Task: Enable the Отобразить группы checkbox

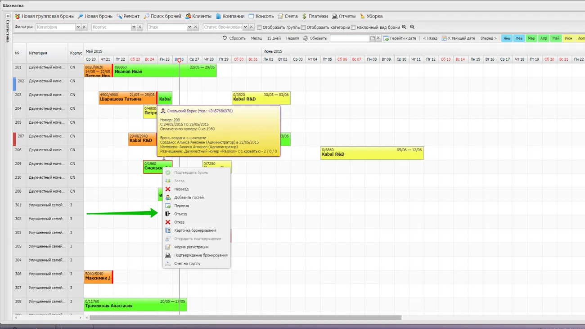Action: (259, 27)
